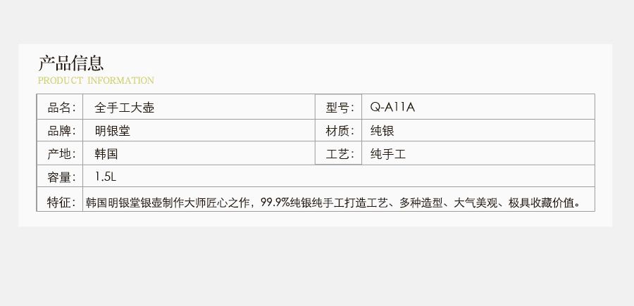634x306 pixels.
Task: Select the 材质 label cell
Action: coord(340,130)
